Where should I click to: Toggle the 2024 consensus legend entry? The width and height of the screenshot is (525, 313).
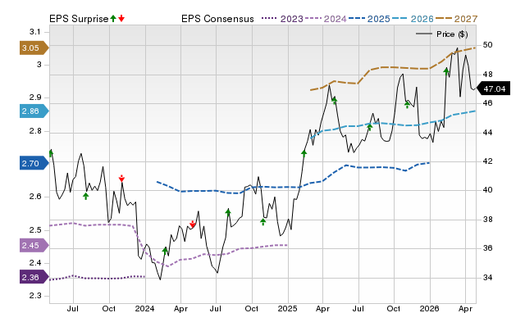tap(326, 19)
